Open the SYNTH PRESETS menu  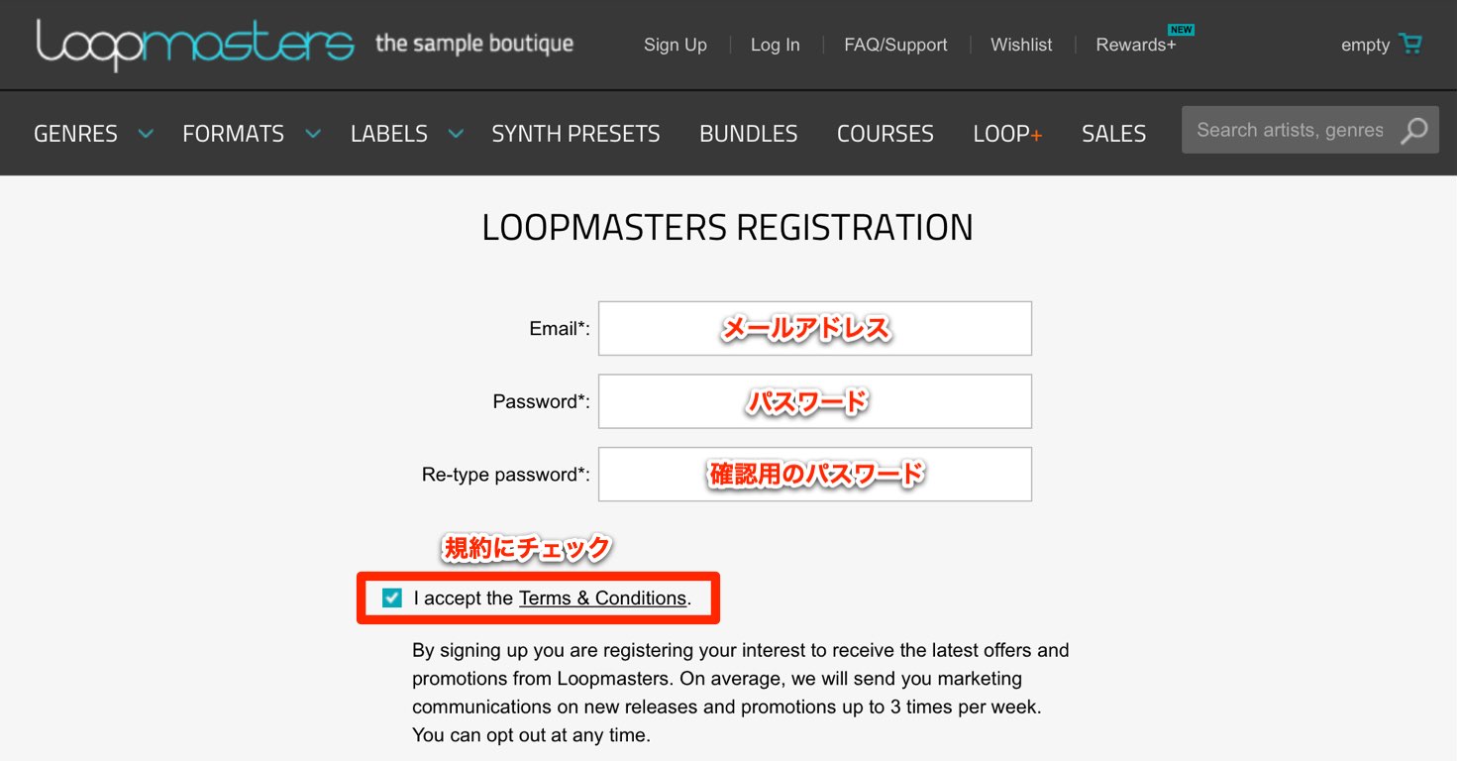click(x=575, y=134)
